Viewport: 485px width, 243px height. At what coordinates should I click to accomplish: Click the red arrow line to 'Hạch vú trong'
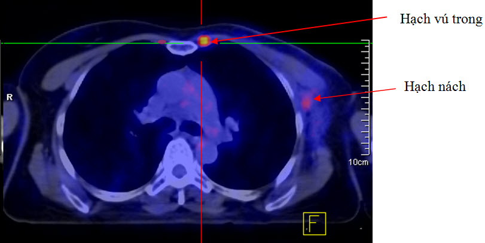pos(299,30)
